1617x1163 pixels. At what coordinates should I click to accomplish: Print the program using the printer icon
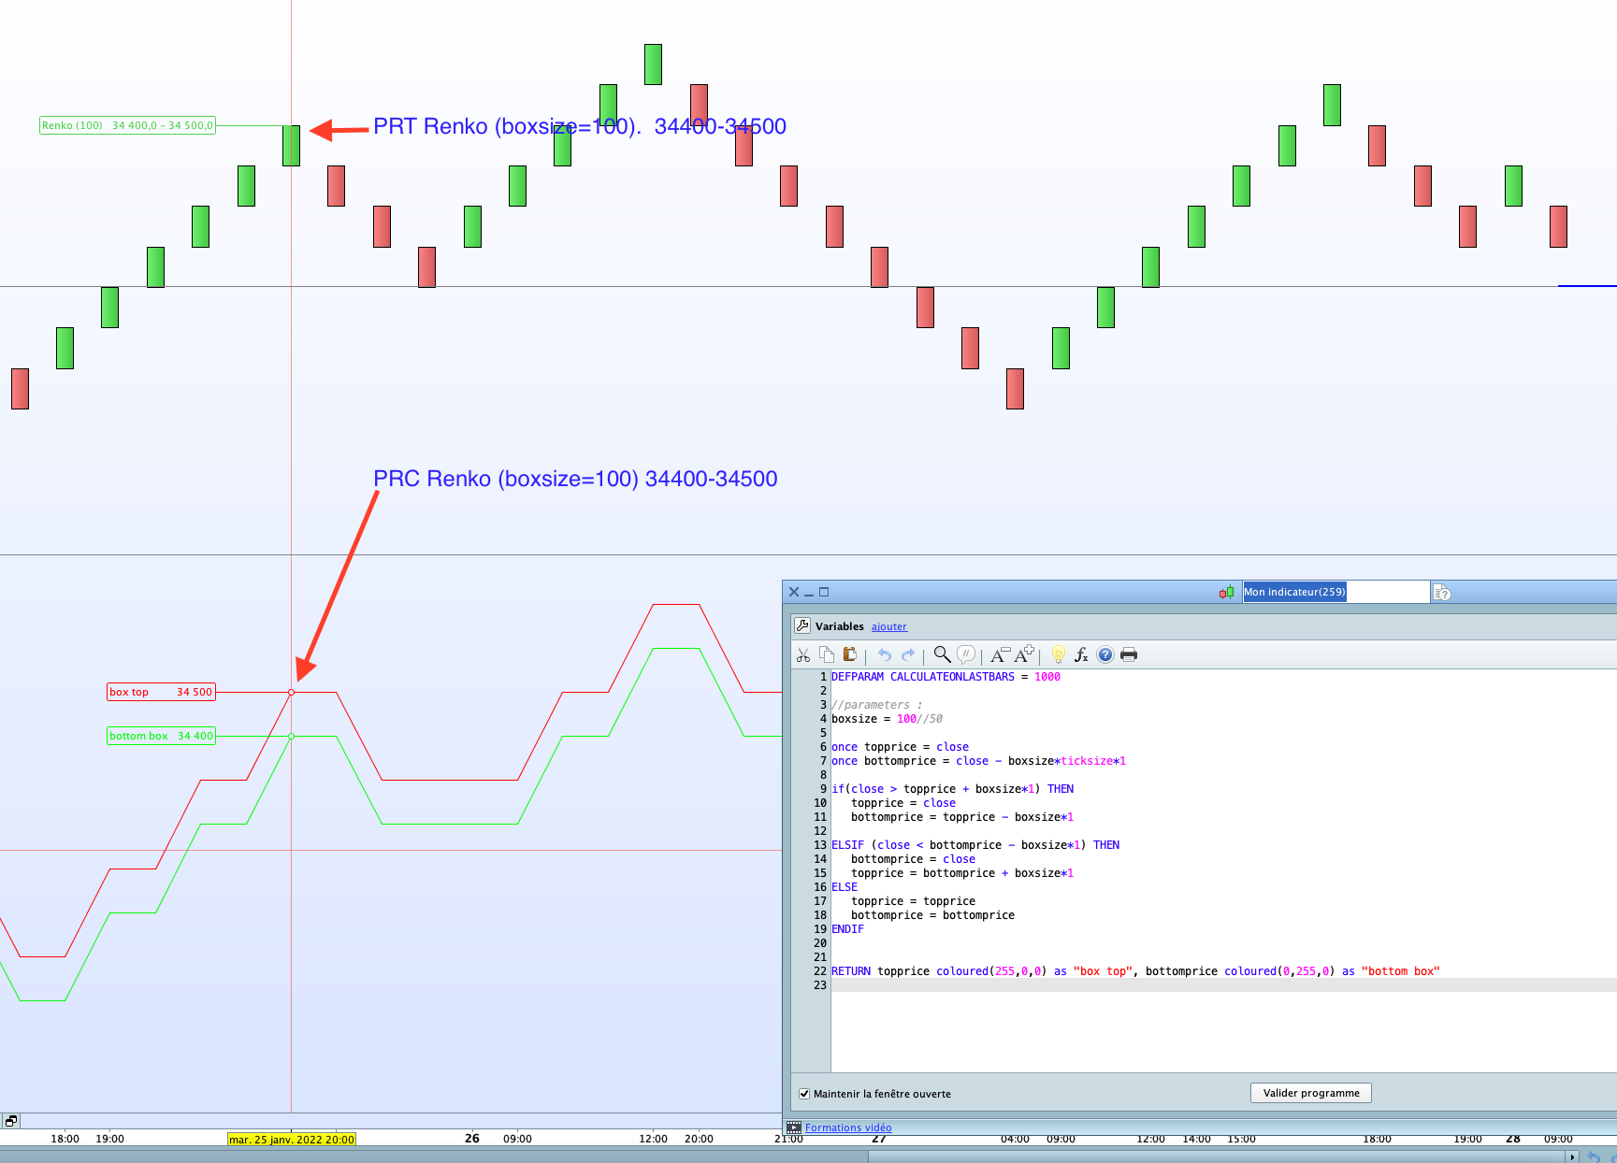tap(1129, 654)
